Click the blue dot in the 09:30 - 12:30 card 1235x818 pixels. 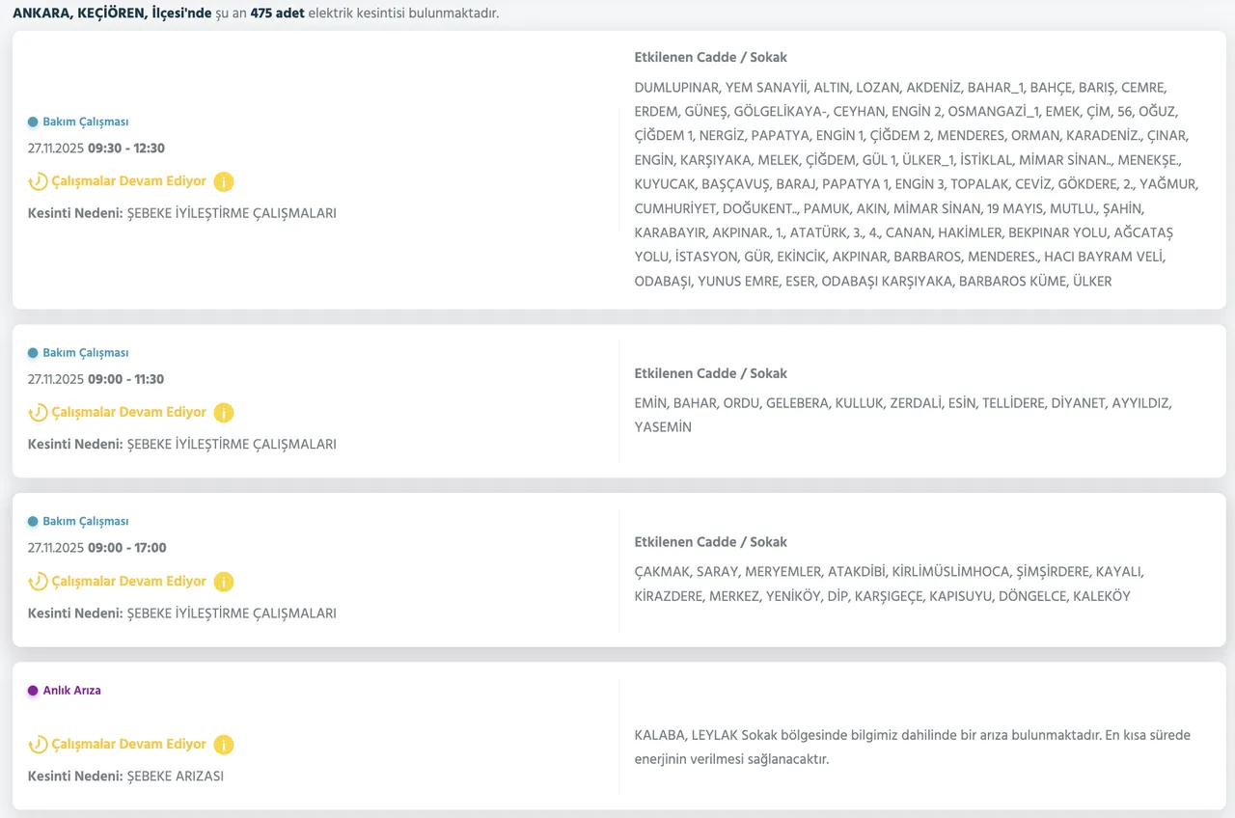pyautogui.click(x=33, y=123)
